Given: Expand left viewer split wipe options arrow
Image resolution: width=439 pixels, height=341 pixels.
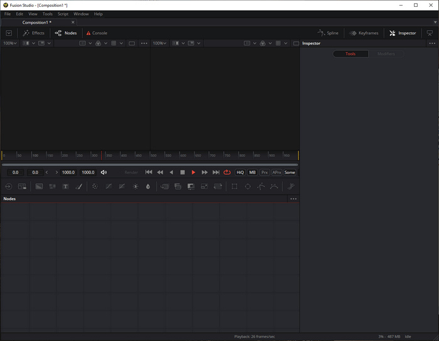Looking at the screenshot, I should (x=34, y=43).
